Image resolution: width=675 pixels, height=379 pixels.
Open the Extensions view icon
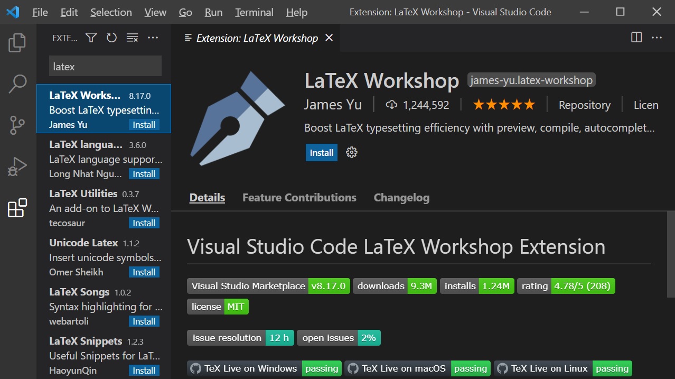click(x=17, y=208)
